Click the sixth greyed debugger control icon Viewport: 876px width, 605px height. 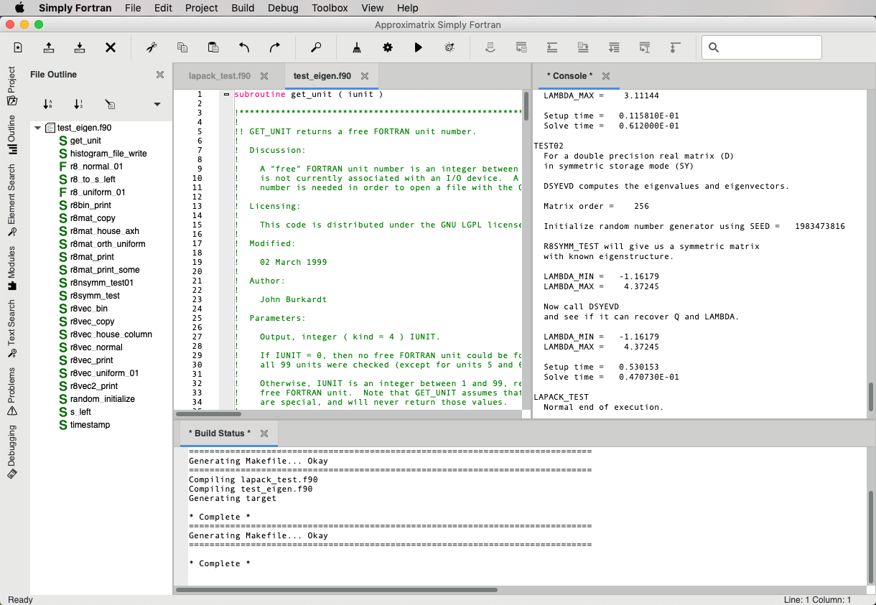click(645, 47)
